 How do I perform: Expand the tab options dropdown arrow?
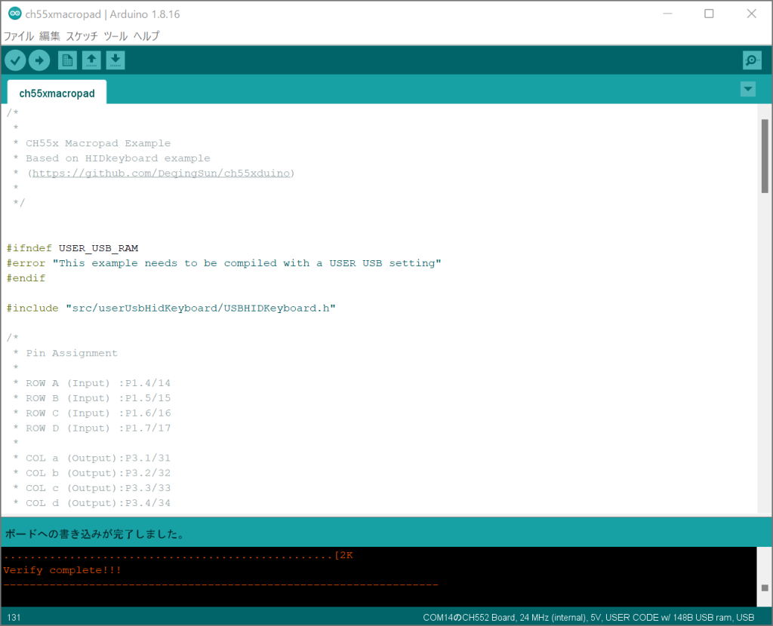click(747, 89)
